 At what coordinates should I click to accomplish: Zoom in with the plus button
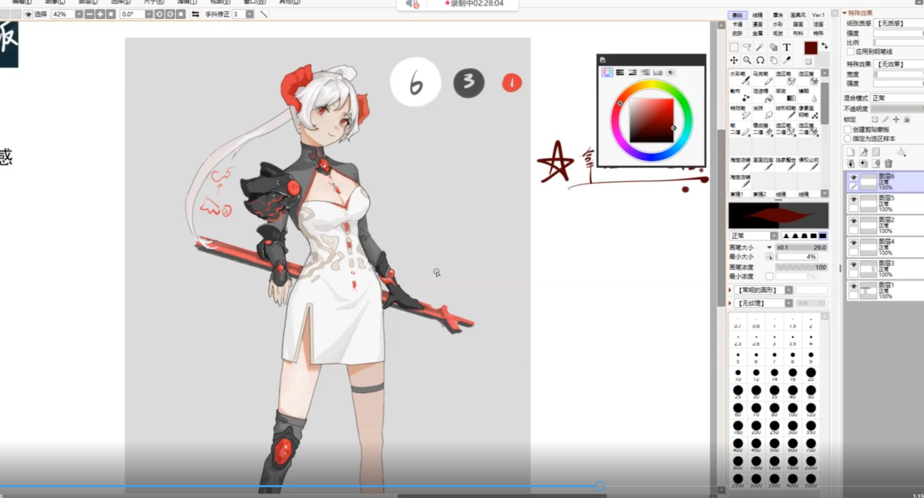click(100, 14)
